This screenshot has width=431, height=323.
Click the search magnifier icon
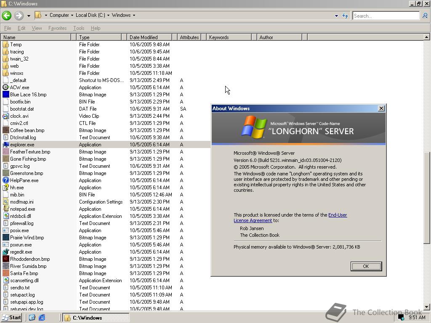pyautogui.click(x=425, y=16)
